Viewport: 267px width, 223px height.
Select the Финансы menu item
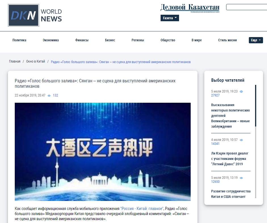(82, 40)
